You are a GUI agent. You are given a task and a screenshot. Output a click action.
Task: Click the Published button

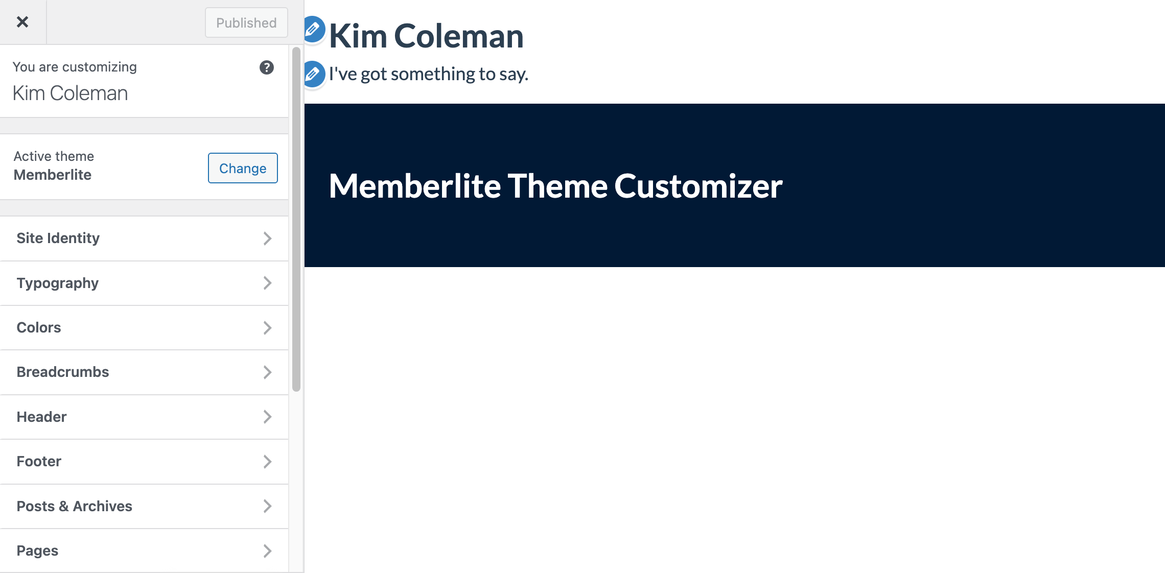point(246,22)
